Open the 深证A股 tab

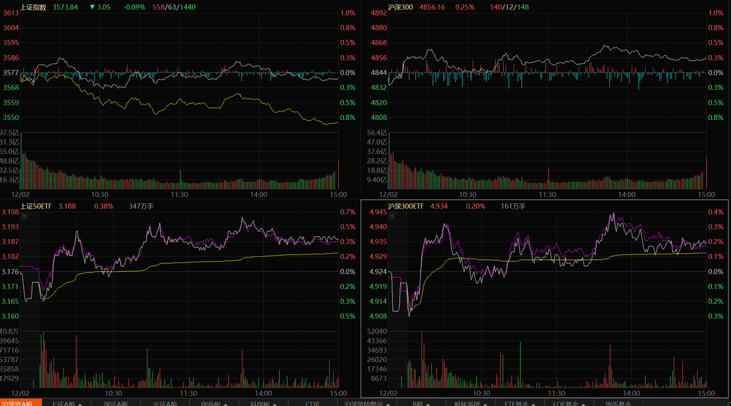115,403
